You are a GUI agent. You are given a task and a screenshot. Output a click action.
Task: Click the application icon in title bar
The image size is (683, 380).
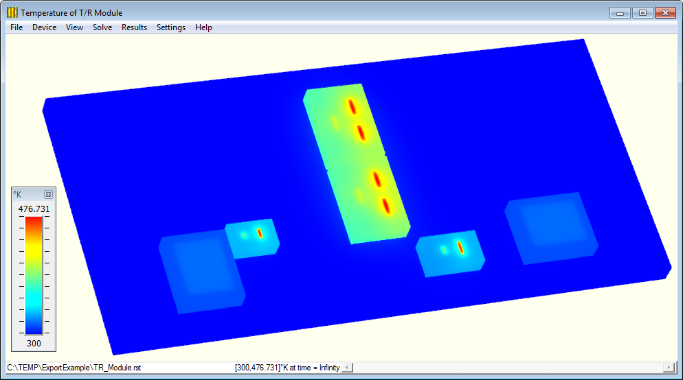click(x=12, y=12)
